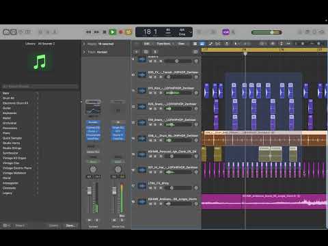
Task: Click the Delete button at Library bottom
Action: 53,225
